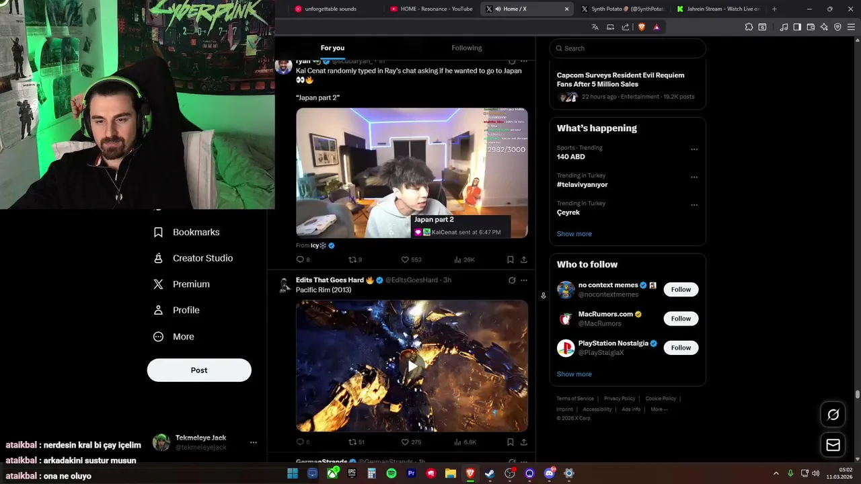Follow MacRumors.com
Screen dimensions: 861x484
click(x=681, y=319)
